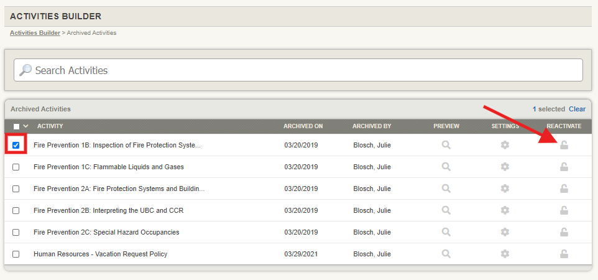Open settings gear for Fire Prevention 2C
The height and width of the screenshot is (280, 598).
tap(505, 232)
